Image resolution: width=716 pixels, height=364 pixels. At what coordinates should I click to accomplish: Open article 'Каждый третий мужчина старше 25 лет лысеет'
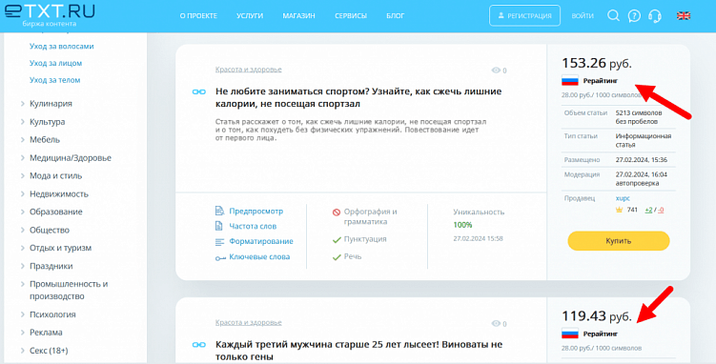(358, 351)
